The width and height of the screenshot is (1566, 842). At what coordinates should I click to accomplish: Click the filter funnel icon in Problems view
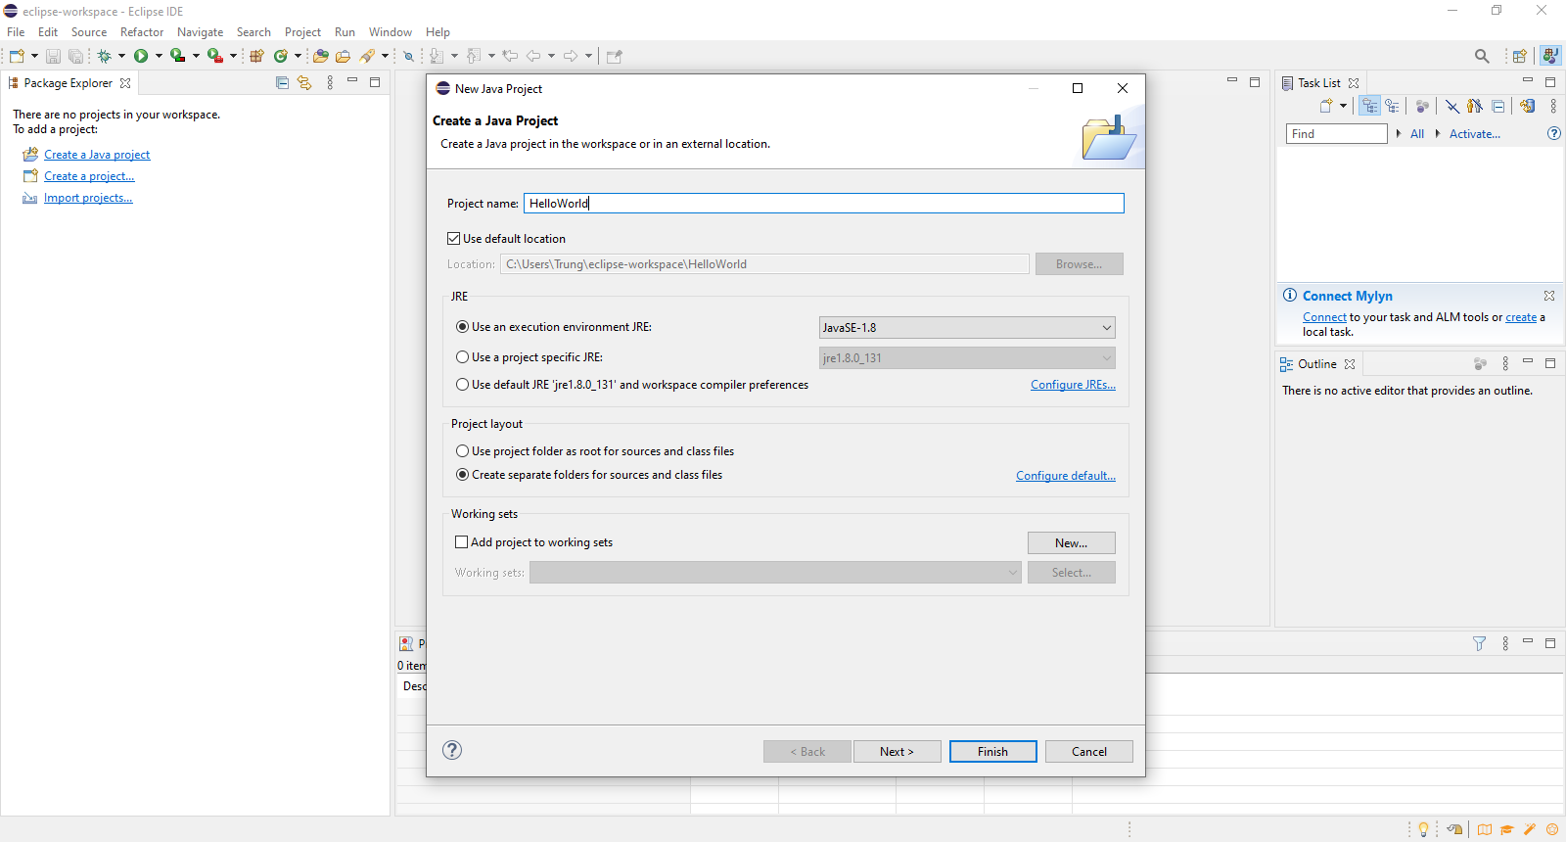click(x=1479, y=643)
